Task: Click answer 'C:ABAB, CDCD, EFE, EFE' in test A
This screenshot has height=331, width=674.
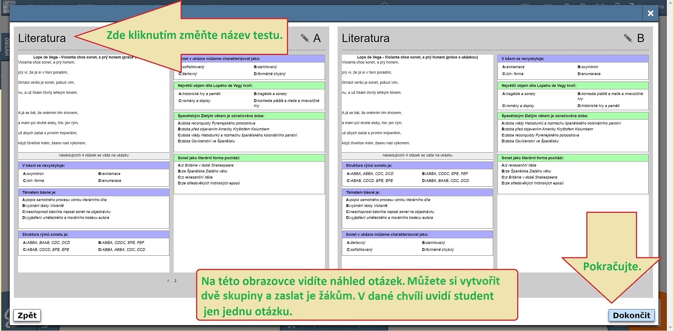Action: point(46,250)
